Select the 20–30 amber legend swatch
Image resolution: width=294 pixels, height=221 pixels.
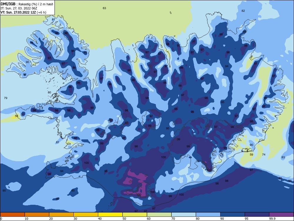tap(61, 215)
